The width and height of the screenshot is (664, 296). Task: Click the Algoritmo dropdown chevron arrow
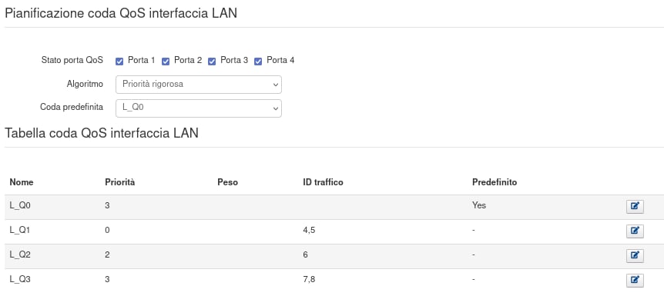pyautogui.click(x=275, y=85)
